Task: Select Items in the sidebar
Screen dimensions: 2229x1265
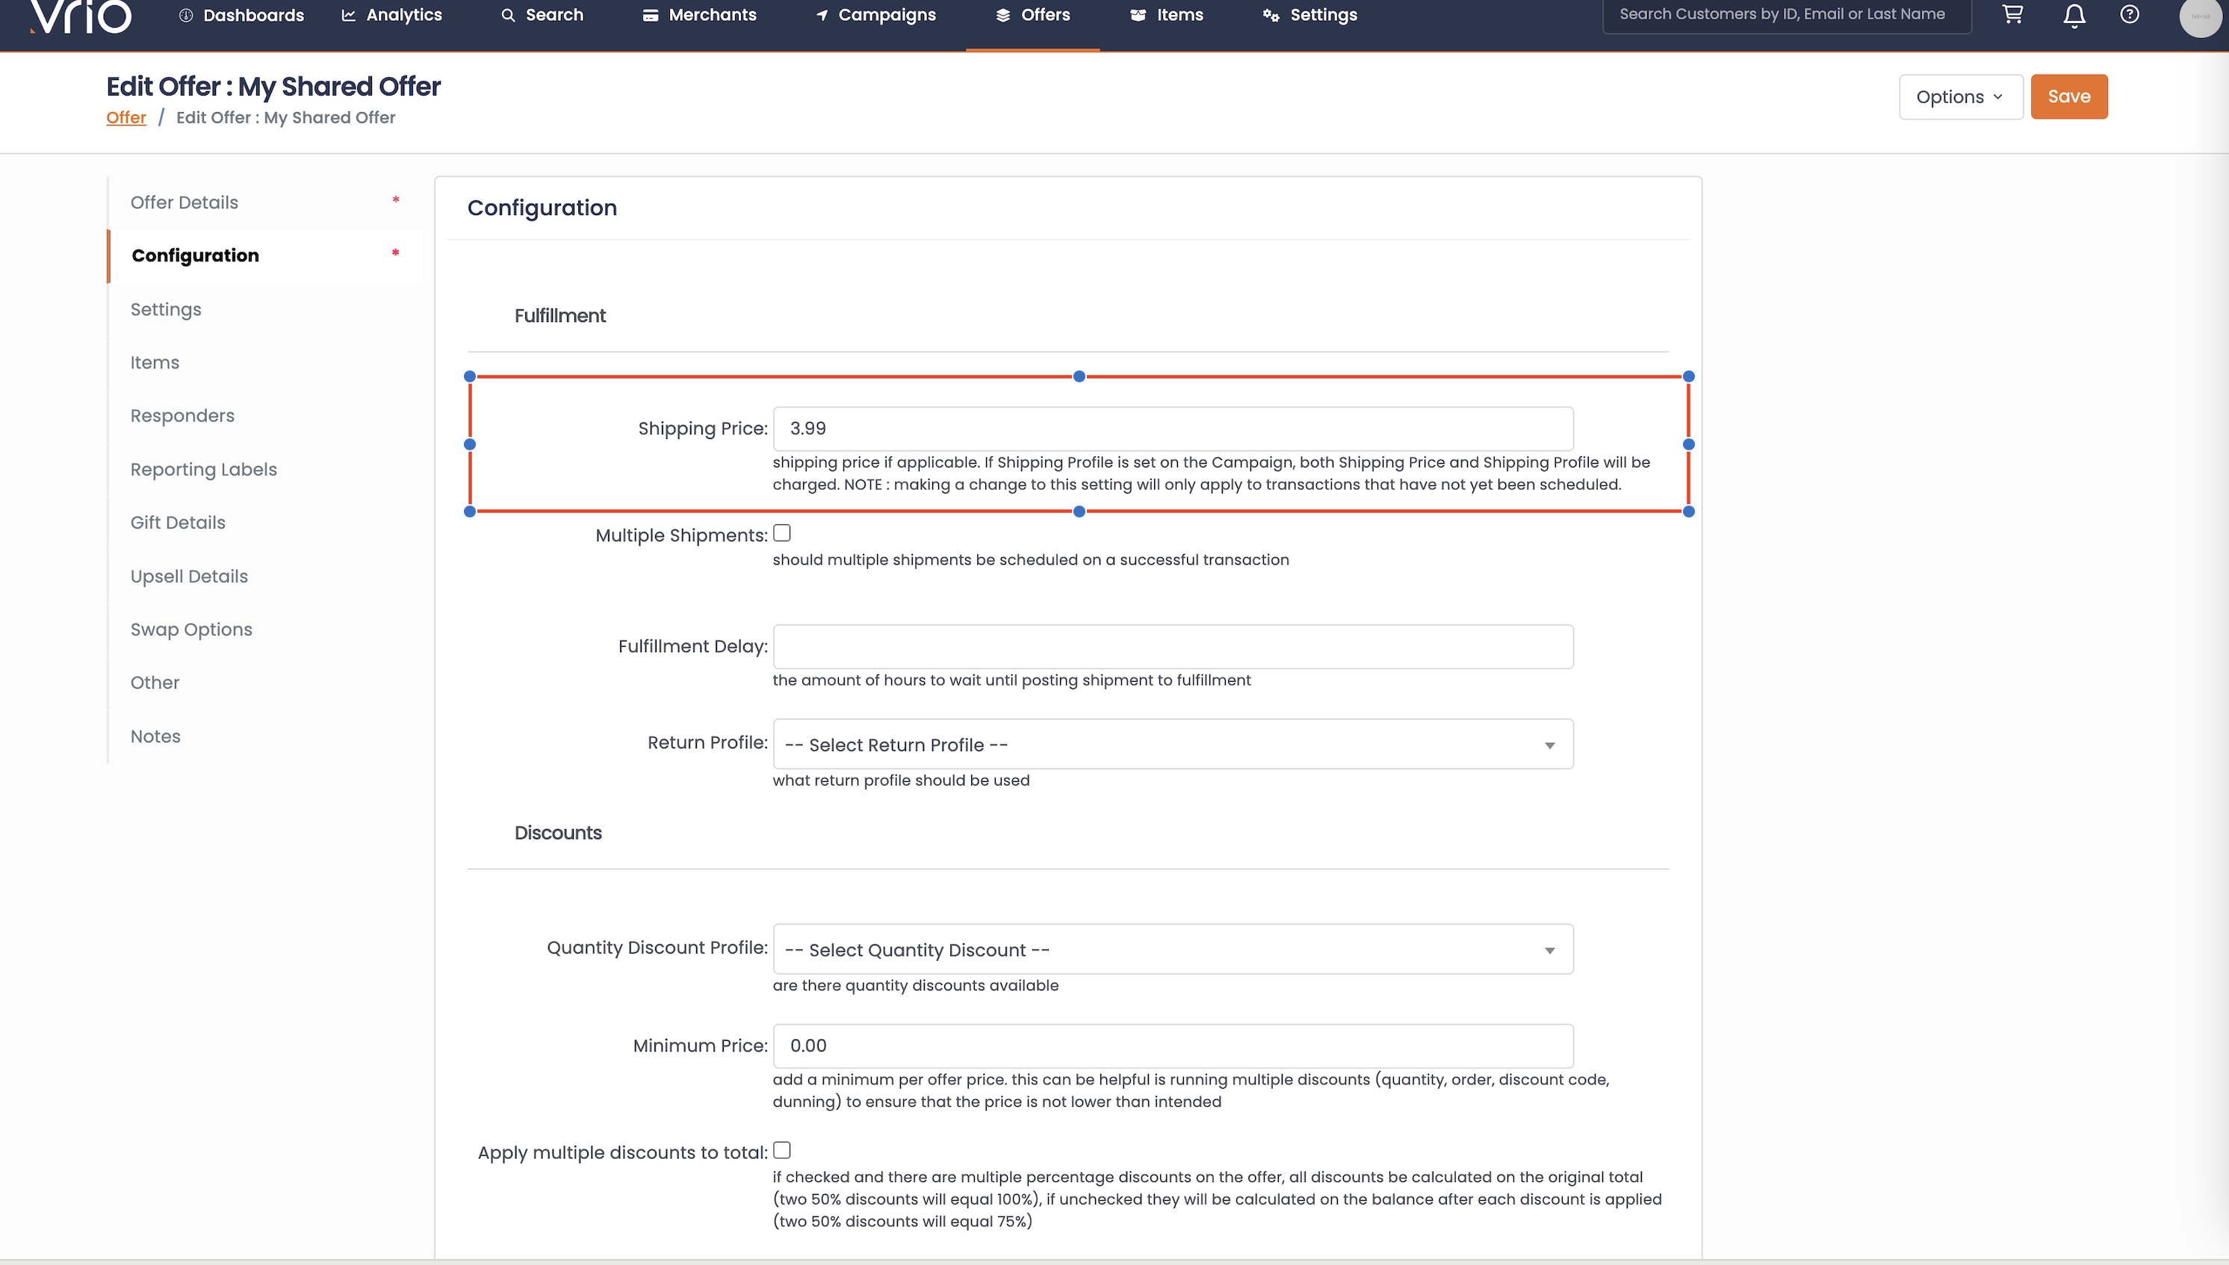Action: coord(265,362)
